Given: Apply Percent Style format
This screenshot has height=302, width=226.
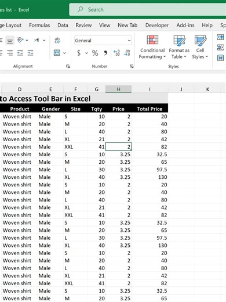Looking at the screenshot, I should (95, 53).
